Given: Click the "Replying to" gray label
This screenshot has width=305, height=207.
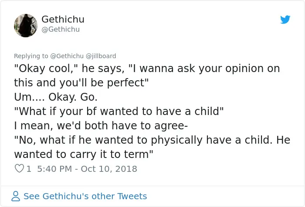Looking at the screenshot, I should tap(31, 56).
